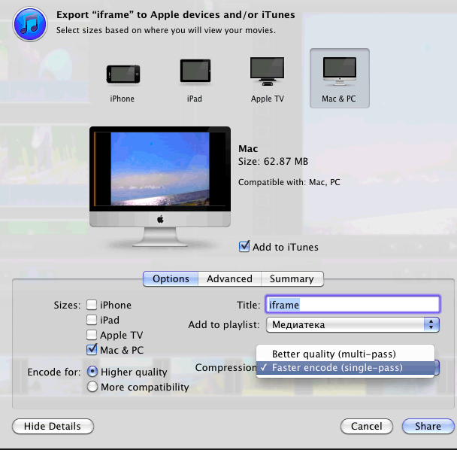Choose Better quality (multi-pass) compression
Screen dimensions: 457x450
345,354
